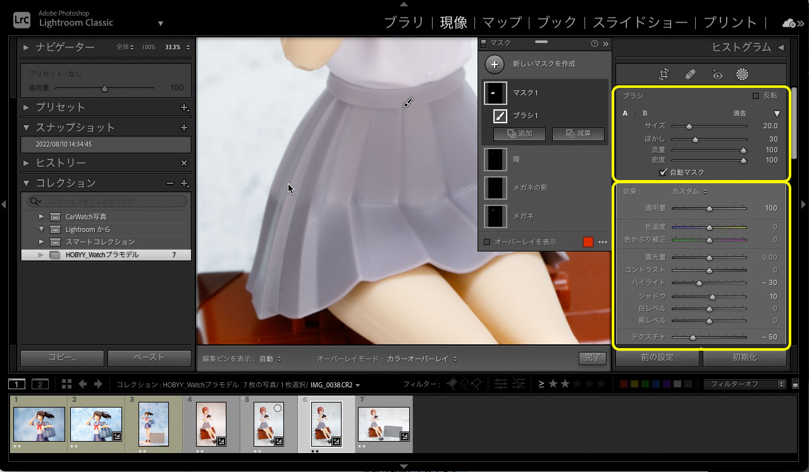Viewport: 809px width, 472px height.
Task: Select the Healing tool bandage icon
Action: point(691,75)
